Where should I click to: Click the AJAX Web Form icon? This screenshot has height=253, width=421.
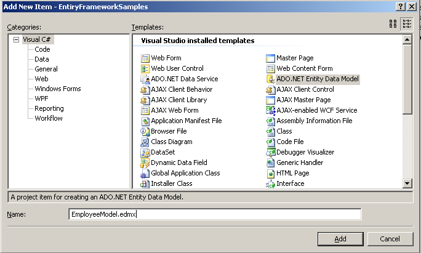[145, 111]
